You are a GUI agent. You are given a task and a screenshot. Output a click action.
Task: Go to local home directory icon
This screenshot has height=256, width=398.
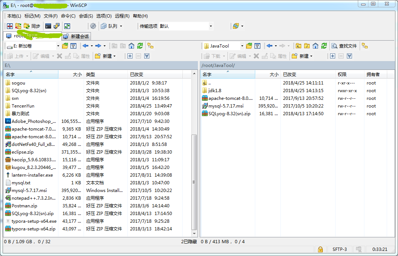[131, 46]
